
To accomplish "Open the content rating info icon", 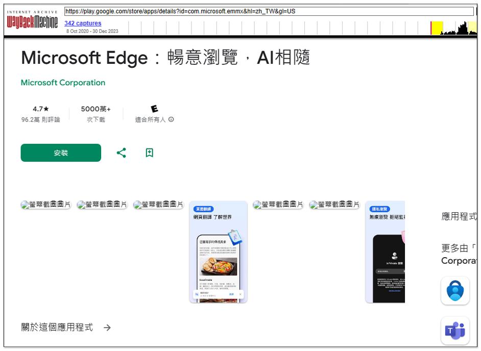I will tap(171, 119).
